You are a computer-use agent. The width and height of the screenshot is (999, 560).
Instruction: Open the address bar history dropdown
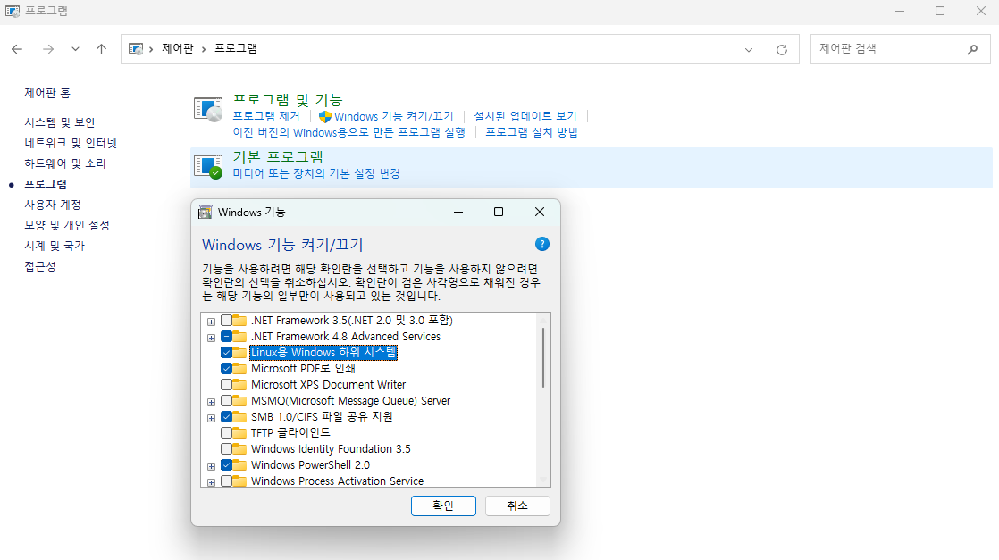pos(749,50)
